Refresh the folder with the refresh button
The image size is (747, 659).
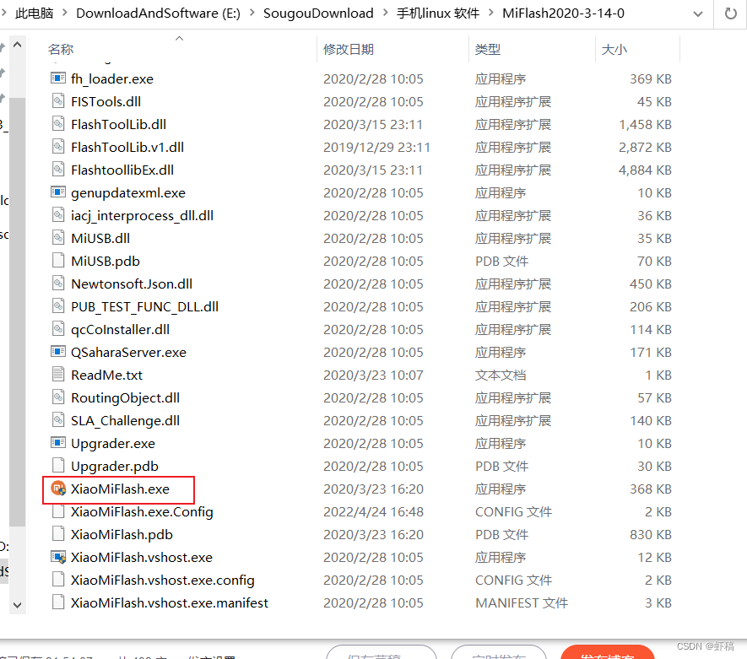tap(730, 14)
